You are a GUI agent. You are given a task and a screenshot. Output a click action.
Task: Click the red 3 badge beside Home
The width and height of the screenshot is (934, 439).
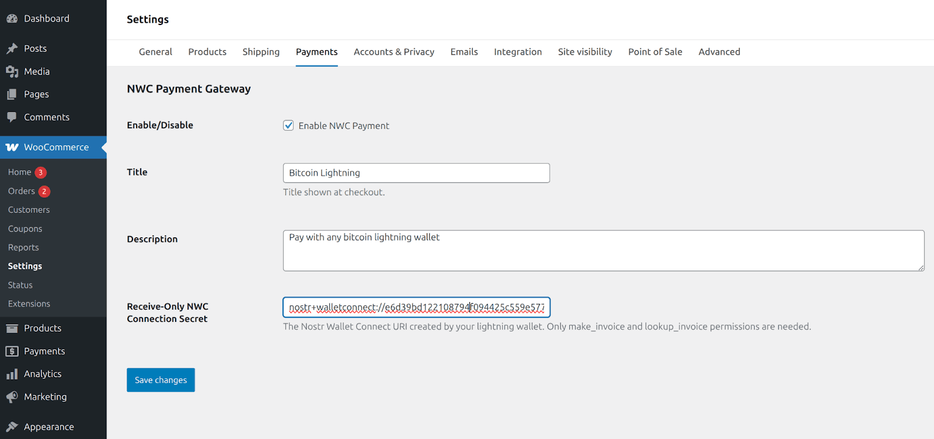pyautogui.click(x=40, y=173)
